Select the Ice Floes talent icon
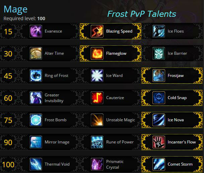 (158, 31)
